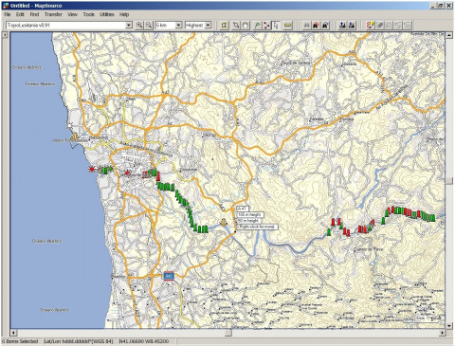Open the Transfer menu
The image size is (455, 346).
(x=53, y=14)
